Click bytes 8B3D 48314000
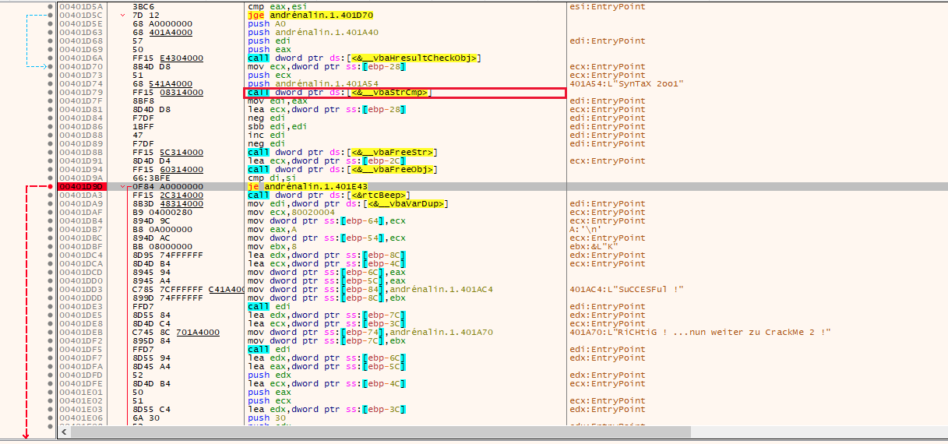The width and height of the screenshot is (948, 444). (x=168, y=204)
